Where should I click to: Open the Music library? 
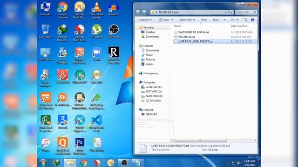coord(149,55)
